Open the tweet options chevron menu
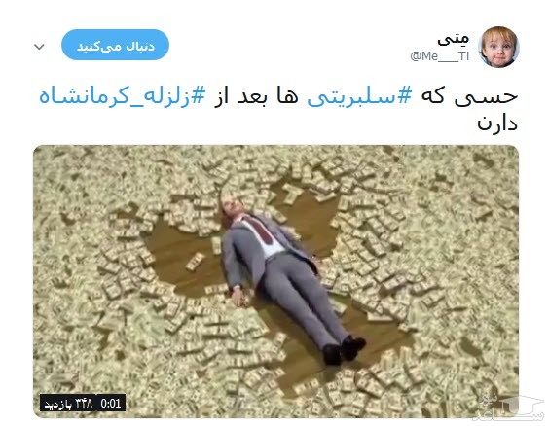 pos(39,46)
